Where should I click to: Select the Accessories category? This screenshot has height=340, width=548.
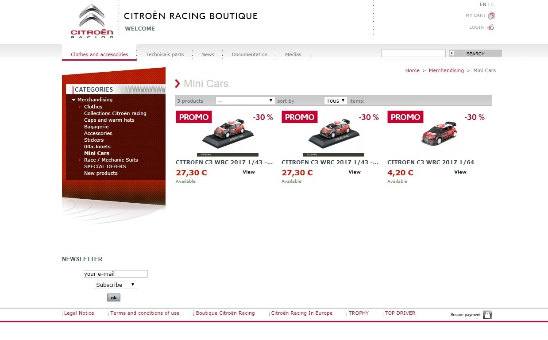pyautogui.click(x=98, y=133)
